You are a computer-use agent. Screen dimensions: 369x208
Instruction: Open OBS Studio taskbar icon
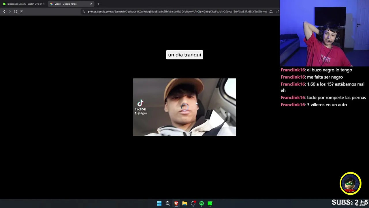[x=193, y=203]
